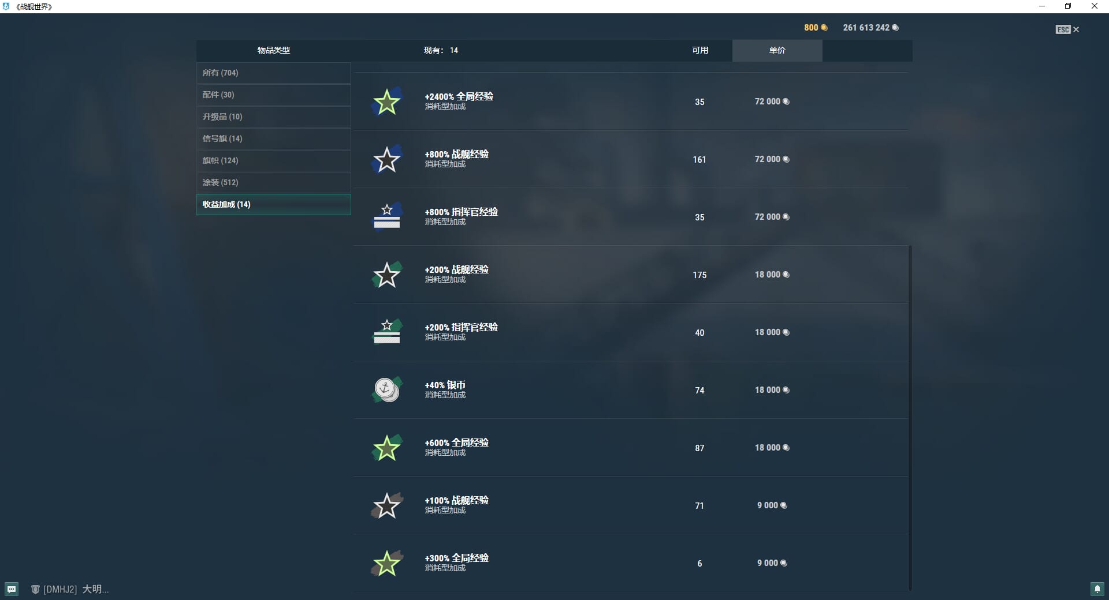Image resolution: width=1109 pixels, height=600 pixels.
Task: Select the +40% silver coin icon
Action: pos(386,390)
